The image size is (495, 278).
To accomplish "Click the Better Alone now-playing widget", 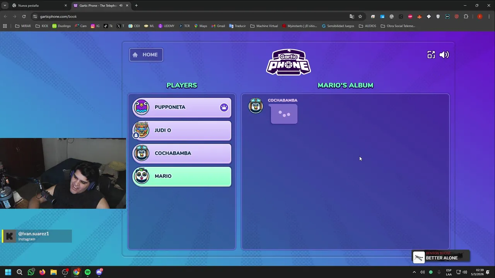I will click(441, 257).
